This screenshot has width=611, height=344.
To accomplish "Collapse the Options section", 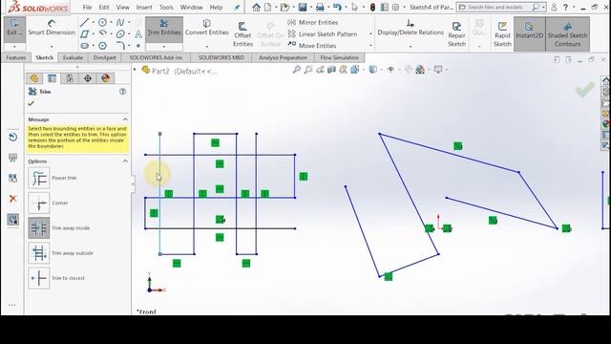I will click(x=125, y=161).
